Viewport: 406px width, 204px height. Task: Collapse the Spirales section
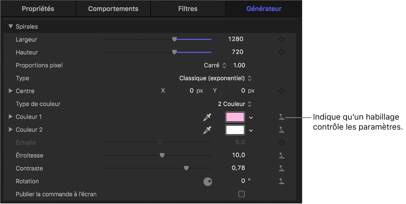(11, 26)
